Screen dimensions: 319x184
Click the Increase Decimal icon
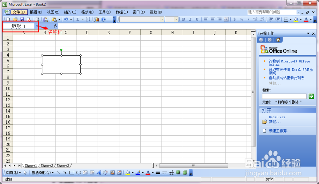coord(255,19)
